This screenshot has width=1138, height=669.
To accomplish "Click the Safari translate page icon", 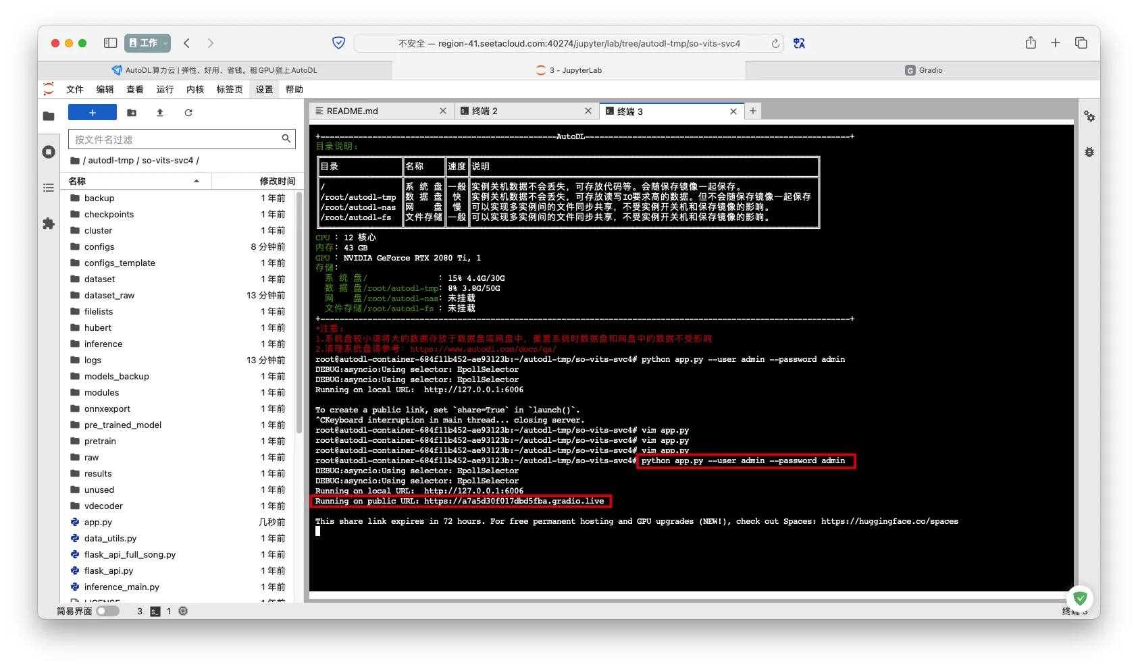I will 799,43.
